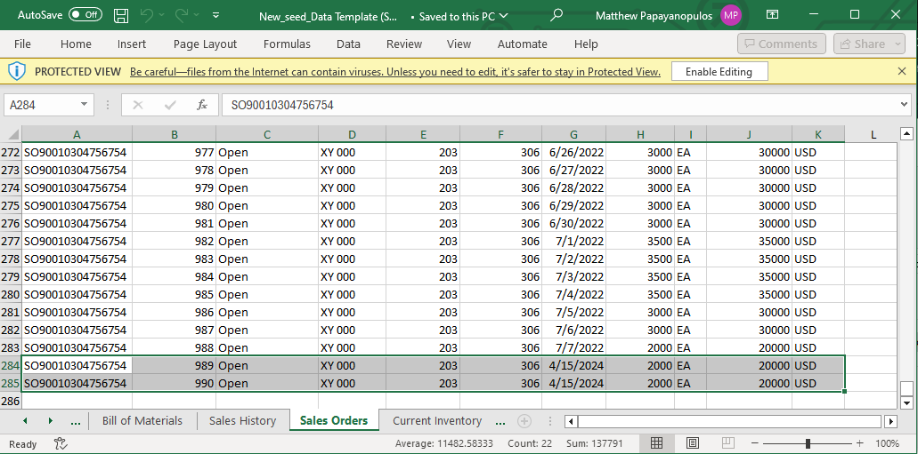Click the zoom slider handle
Screen dimensions: 918x454
[x=808, y=443]
